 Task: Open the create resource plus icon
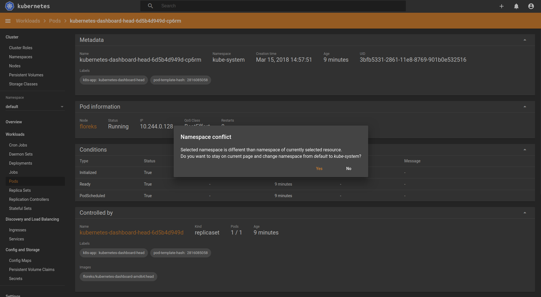click(x=501, y=6)
